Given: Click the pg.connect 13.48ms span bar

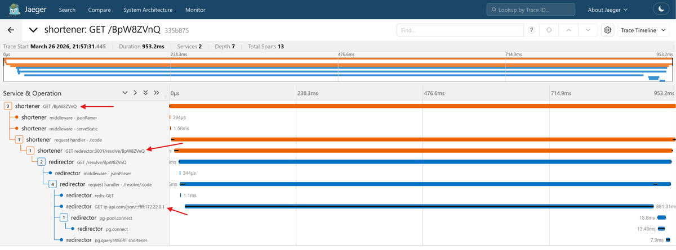Looking at the screenshot, I should (661, 229).
